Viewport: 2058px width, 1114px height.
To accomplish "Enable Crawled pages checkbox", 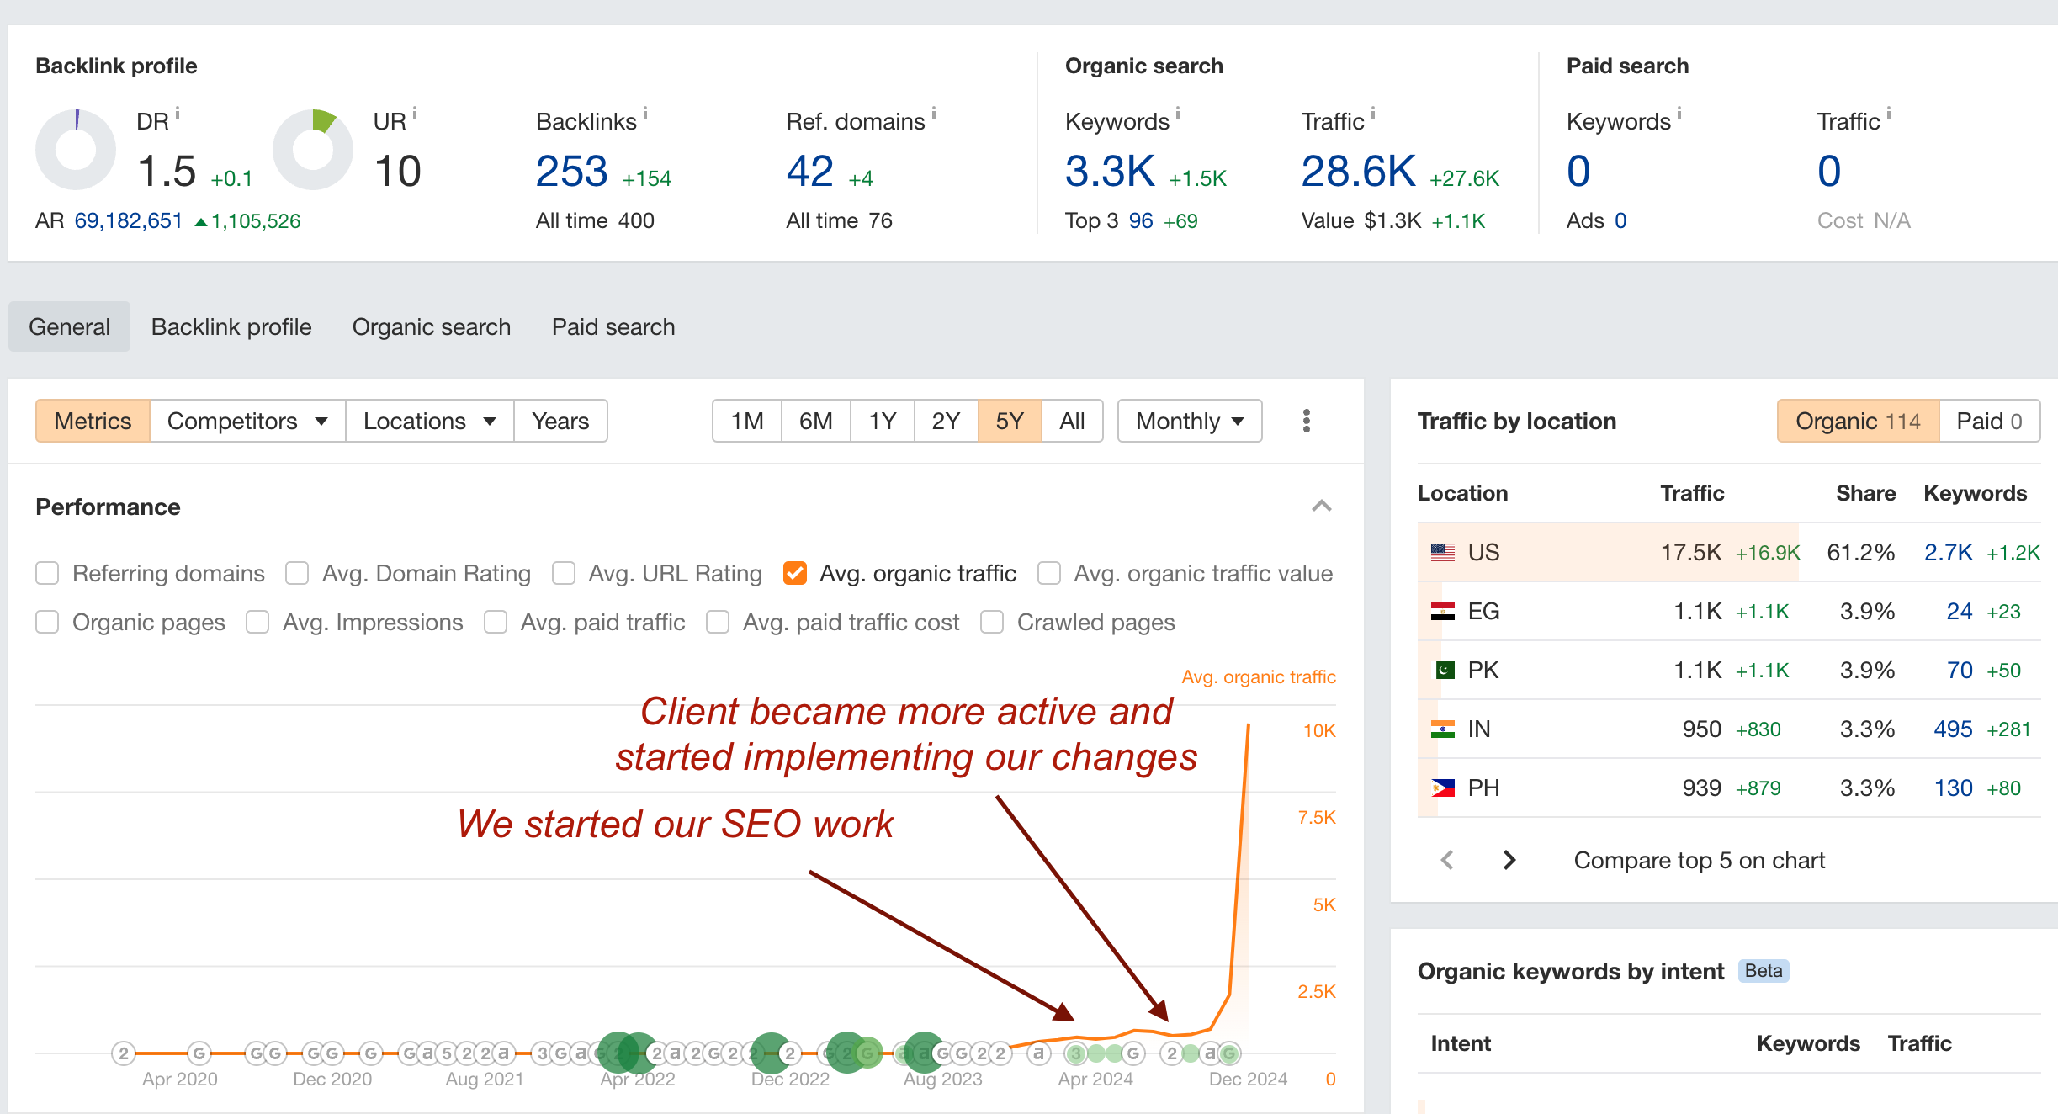I will [x=992, y=623].
